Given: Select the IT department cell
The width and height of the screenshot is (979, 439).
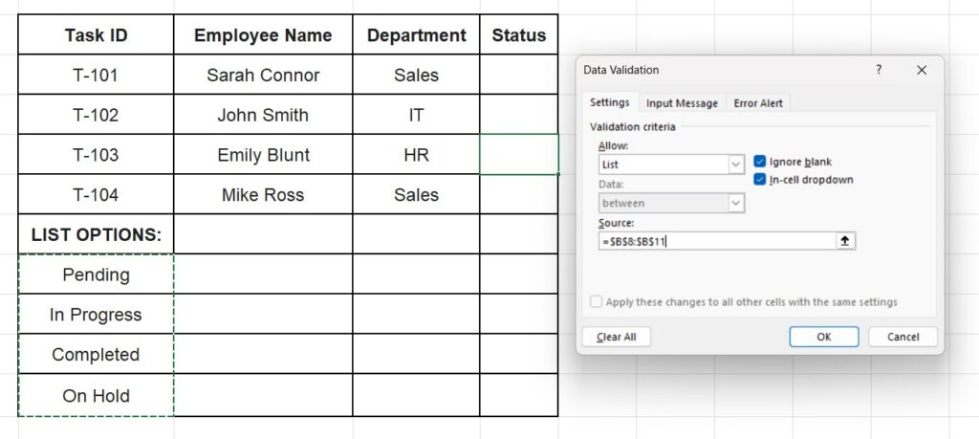Looking at the screenshot, I should tap(417, 115).
